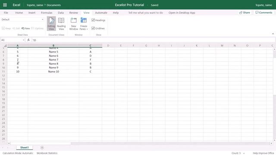Click the insert function fx icon
This screenshot has width=276, height=155.
coord(28,40)
